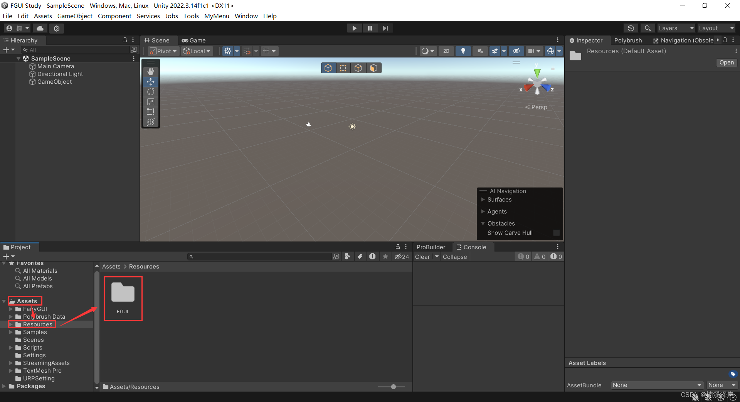This screenshot has width=740, height=402.
Task: Open AssetBundle name None dropdown
Action: pyautogui.click(x=657, y=385)
